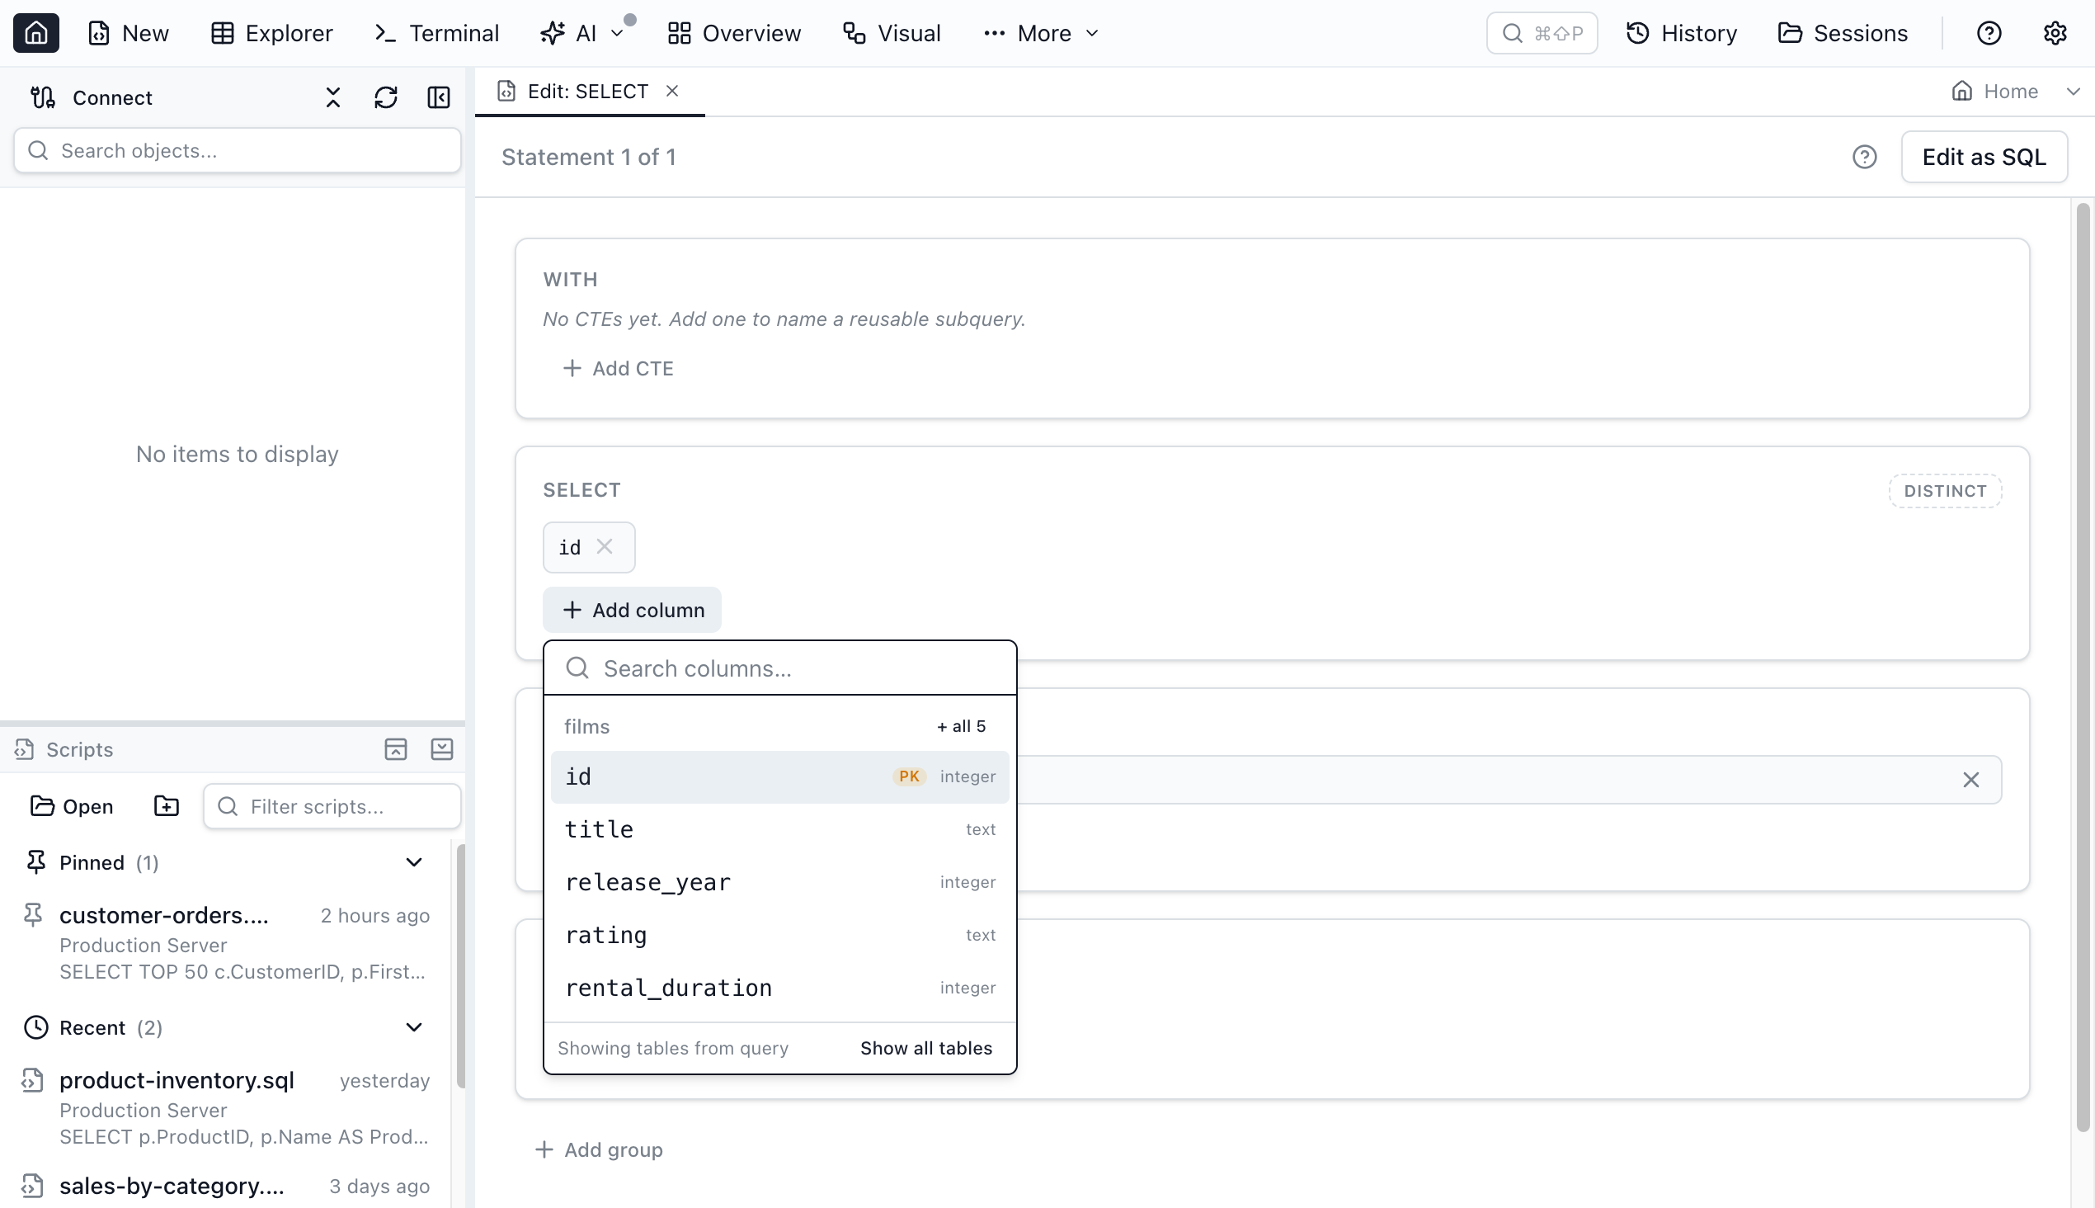
Task: Add a CTE
Action: (618, 368)
